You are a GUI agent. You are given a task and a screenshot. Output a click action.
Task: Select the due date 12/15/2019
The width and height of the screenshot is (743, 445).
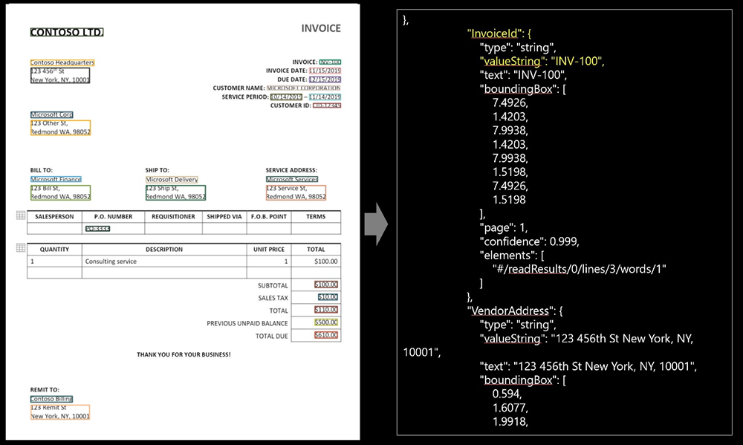(325, 79)
